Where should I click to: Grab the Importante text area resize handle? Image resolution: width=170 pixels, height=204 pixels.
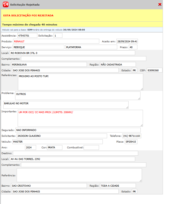pos(141,125)
